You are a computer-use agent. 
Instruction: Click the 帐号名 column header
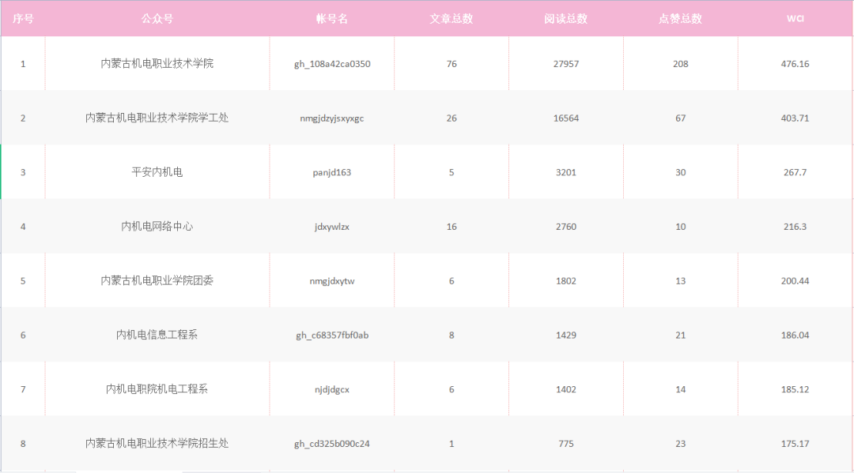[332, 19]
